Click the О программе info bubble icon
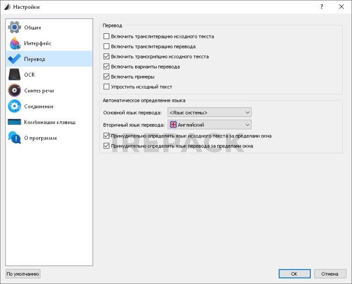 (x=15, y=138)
